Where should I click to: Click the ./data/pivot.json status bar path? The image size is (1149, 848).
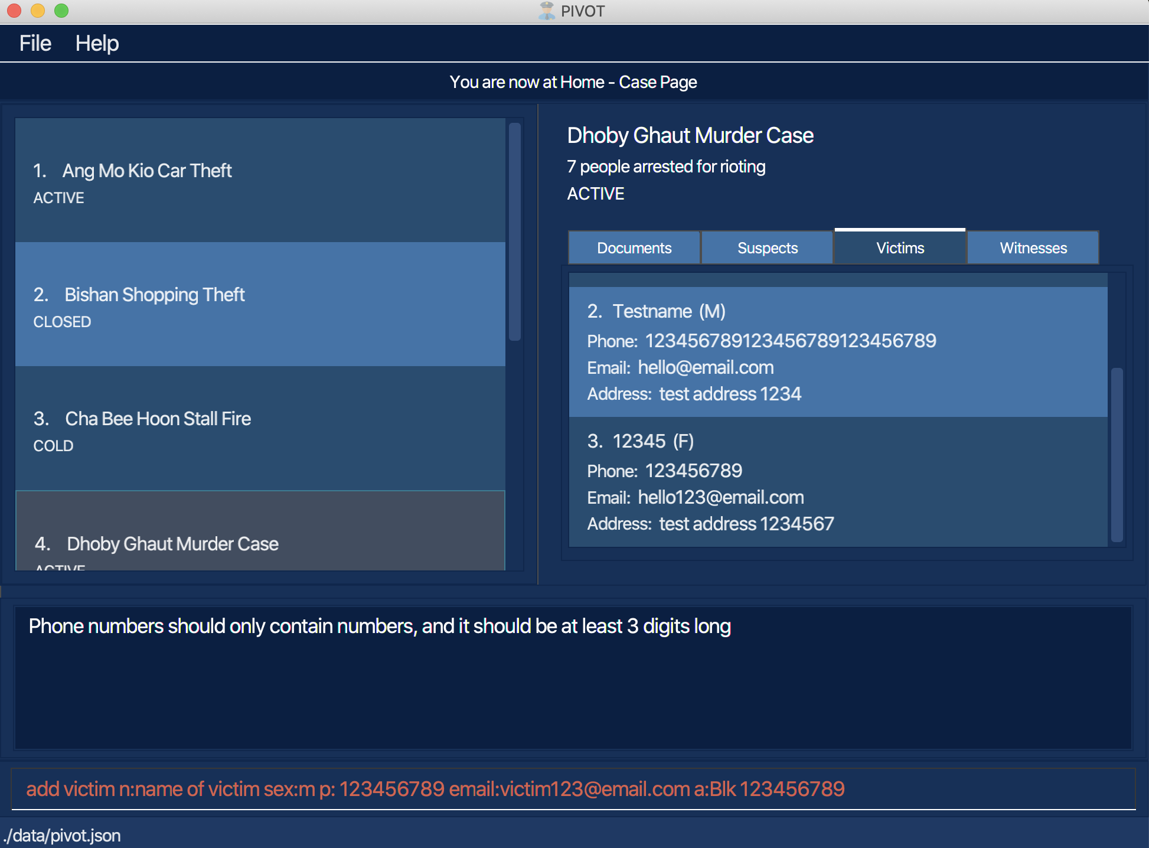pos(63,836)
